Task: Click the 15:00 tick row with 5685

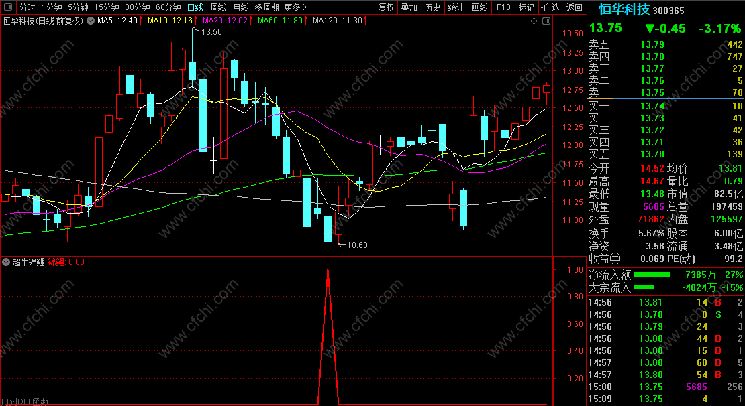Action: (666, 387)
